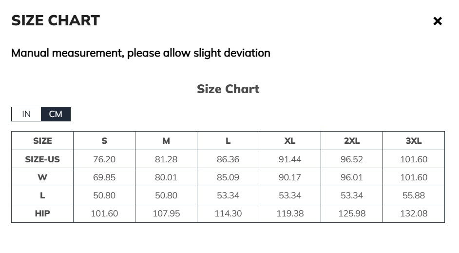Click the 85.09 waist value

point(228,177)
